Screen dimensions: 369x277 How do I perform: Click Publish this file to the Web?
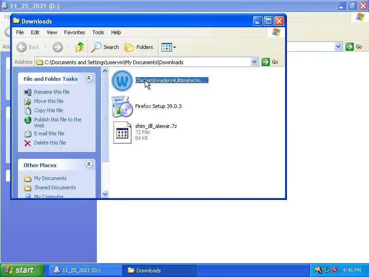coord(58,122)
